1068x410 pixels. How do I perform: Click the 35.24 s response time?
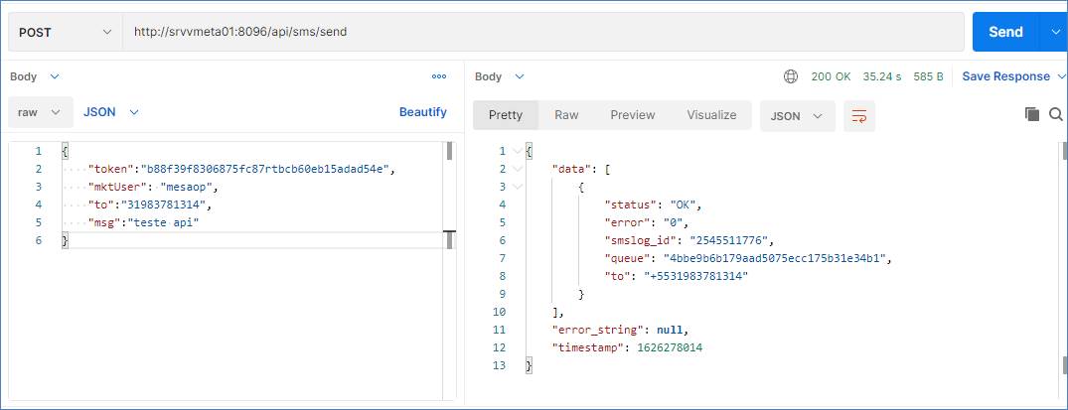pyautogui.click(x=882, y=77)
